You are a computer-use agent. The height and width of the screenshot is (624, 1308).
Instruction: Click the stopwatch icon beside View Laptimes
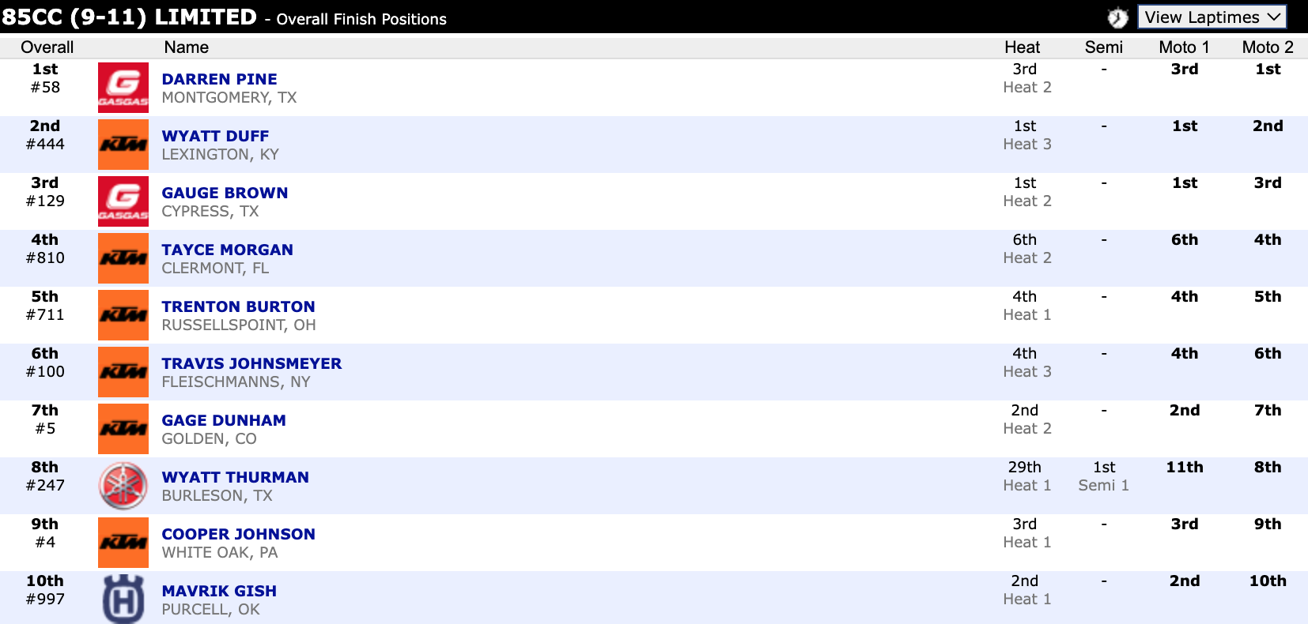[1117, 17]
